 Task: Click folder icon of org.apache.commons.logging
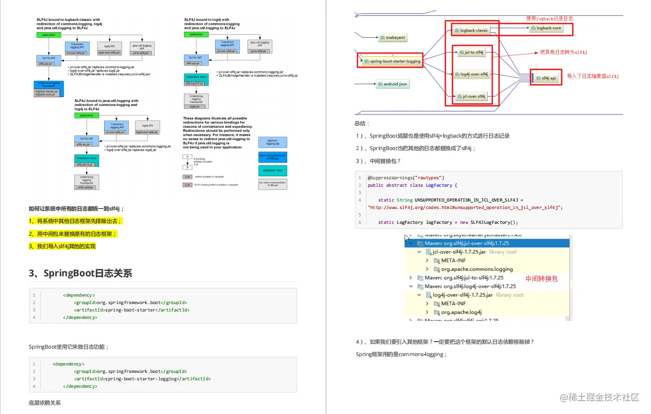pos(437,269)
